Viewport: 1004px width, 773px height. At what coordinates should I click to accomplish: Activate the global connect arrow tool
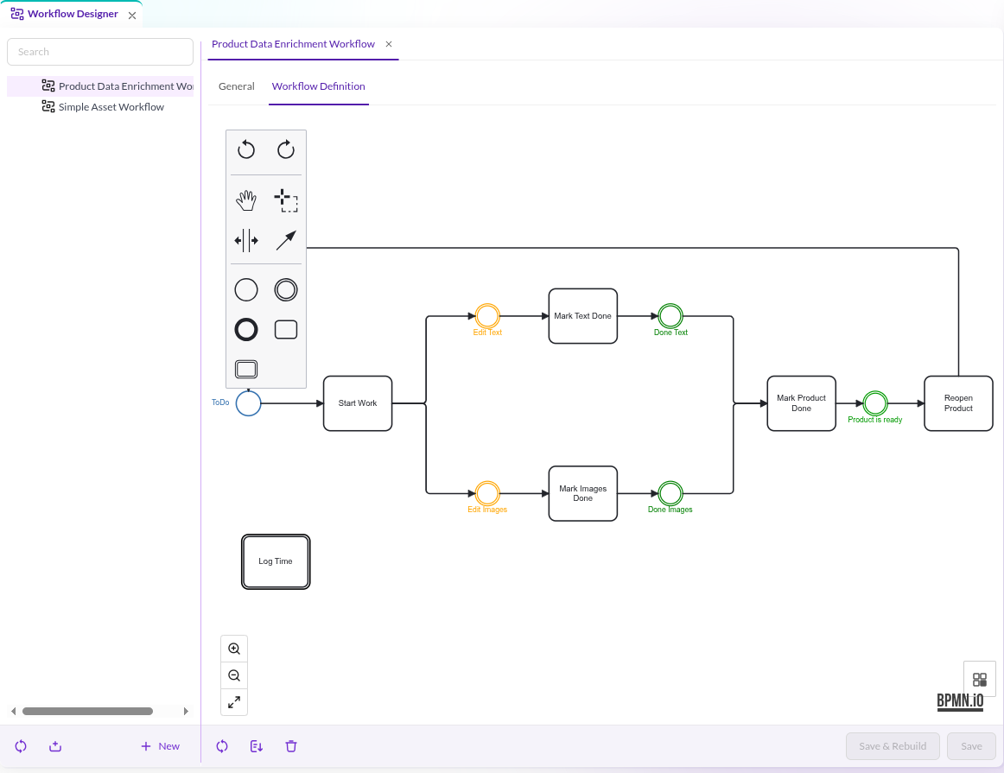286,241
